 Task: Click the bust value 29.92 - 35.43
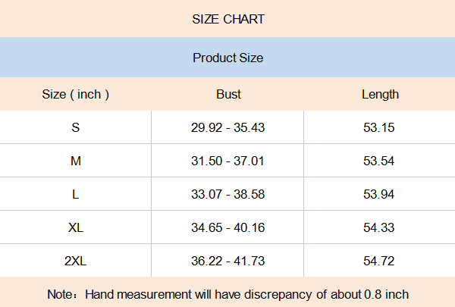[x=227, y=127]
